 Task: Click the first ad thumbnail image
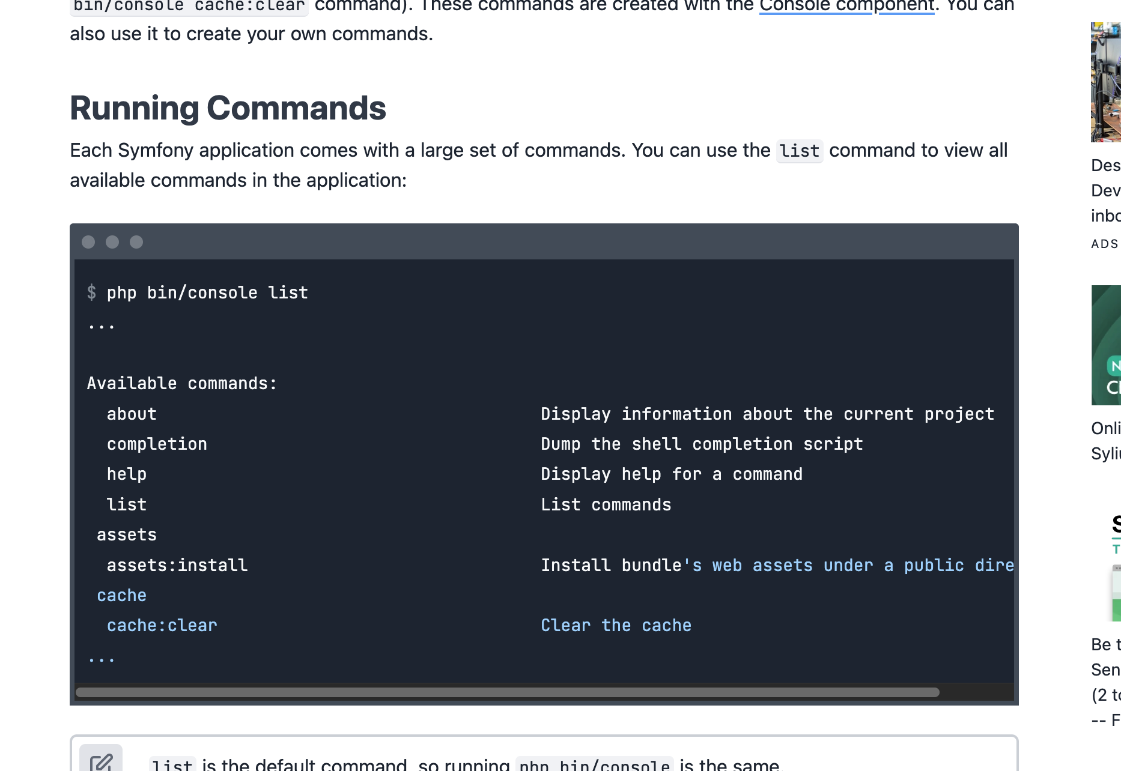(x=1106, y=82)
